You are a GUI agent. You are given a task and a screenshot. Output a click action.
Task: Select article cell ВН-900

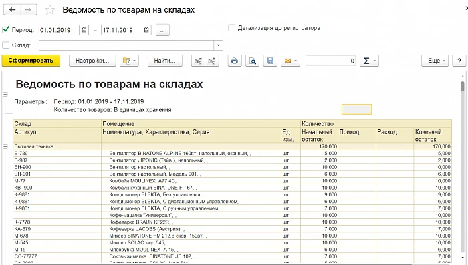click(x=57, y=167)
